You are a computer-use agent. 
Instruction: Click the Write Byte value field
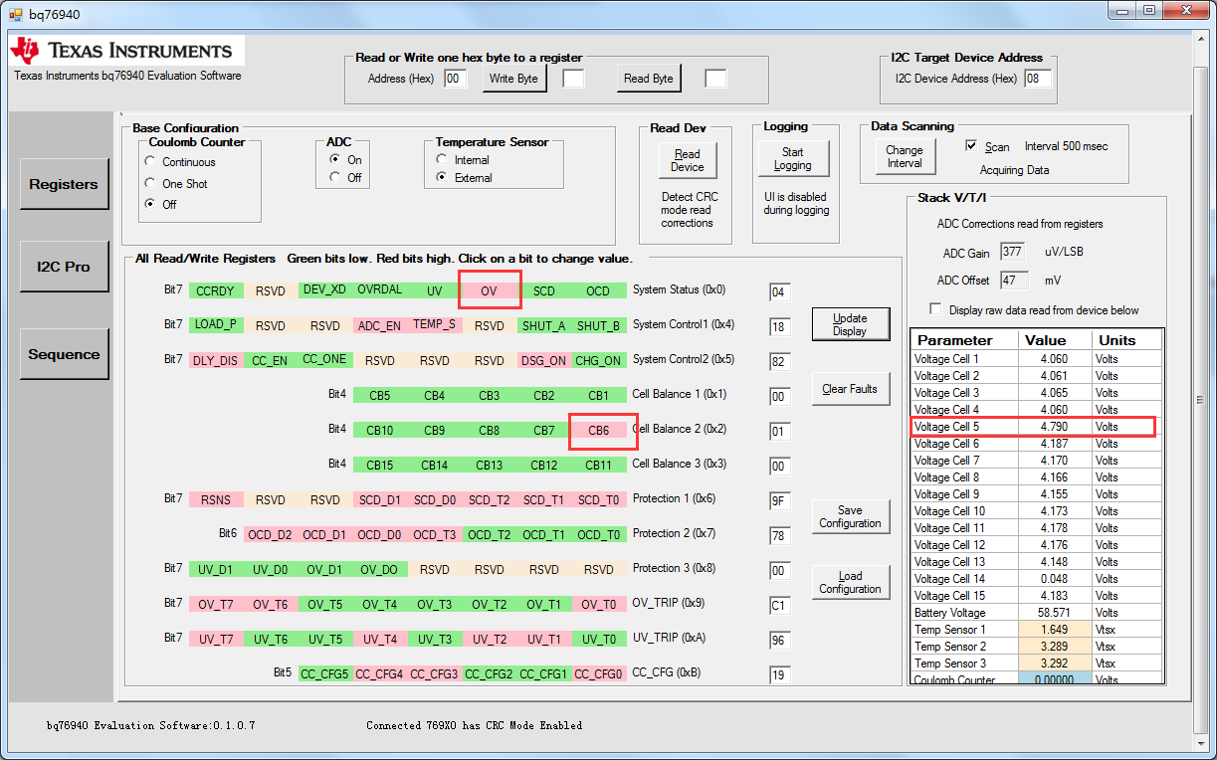pos(573,79)
